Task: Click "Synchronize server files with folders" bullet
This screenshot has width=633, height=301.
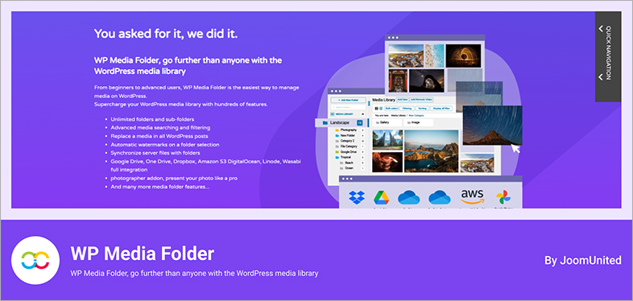Action: 155,153
